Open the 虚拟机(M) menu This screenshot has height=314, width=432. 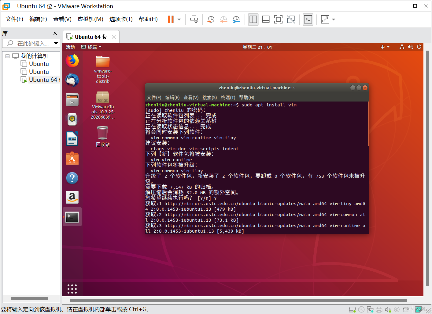[x=90, y=19]
